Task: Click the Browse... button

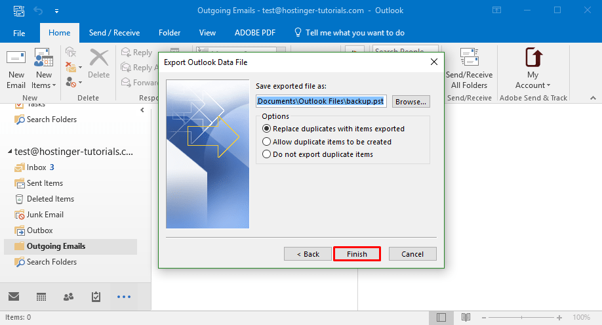Action: click(x=411, y=102)
